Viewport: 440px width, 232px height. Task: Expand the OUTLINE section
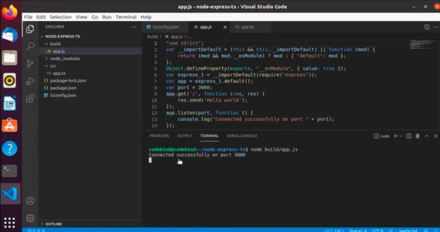(x=54, y=224)
